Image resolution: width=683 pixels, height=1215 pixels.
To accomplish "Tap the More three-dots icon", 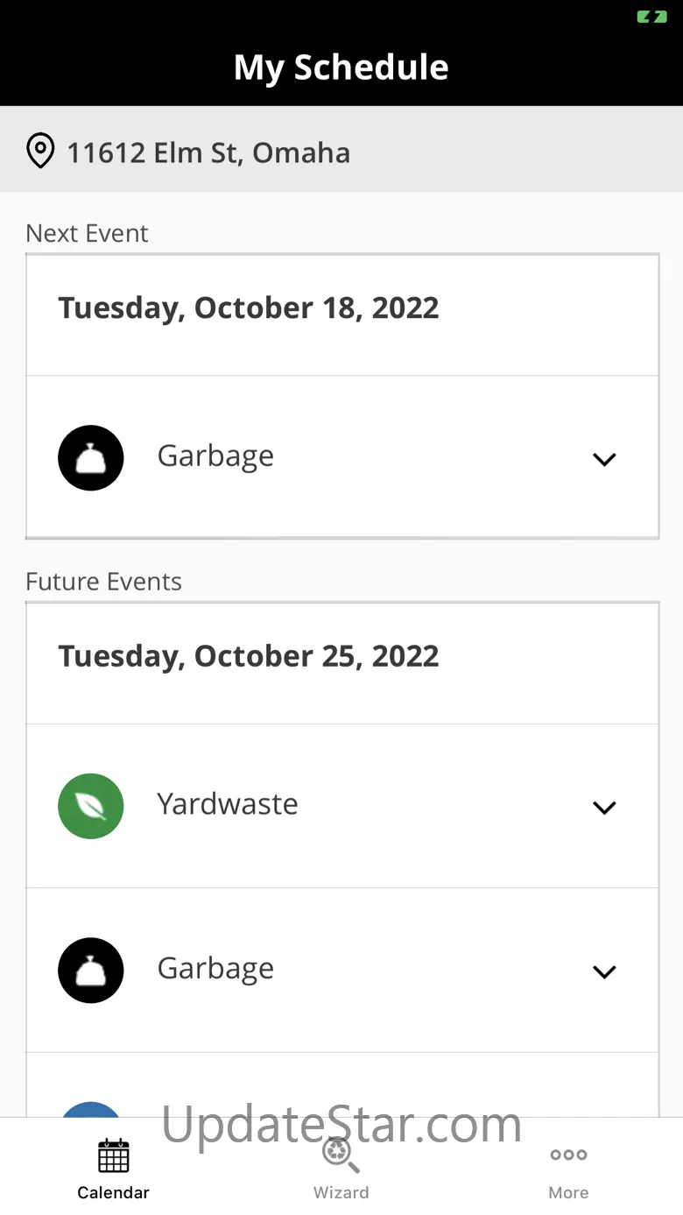I will [x=568, y=1155].
